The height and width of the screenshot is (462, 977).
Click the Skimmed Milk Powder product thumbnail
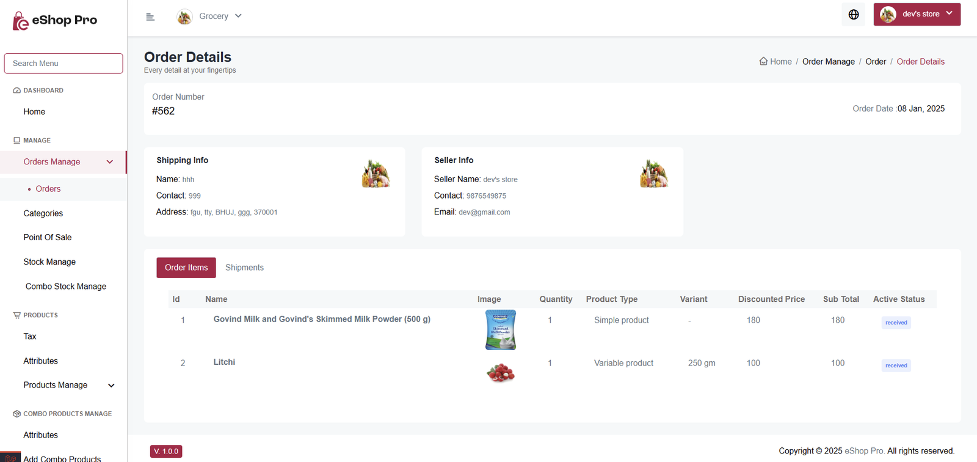[x=501, y=330]
